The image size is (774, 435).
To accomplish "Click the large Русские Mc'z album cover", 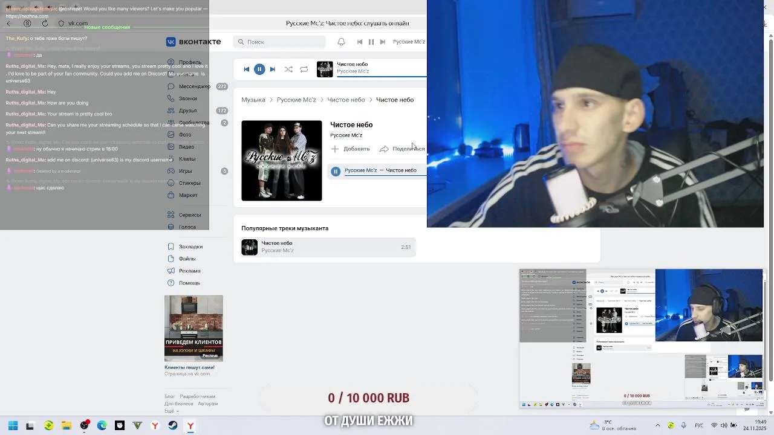I will coord(282,161).
